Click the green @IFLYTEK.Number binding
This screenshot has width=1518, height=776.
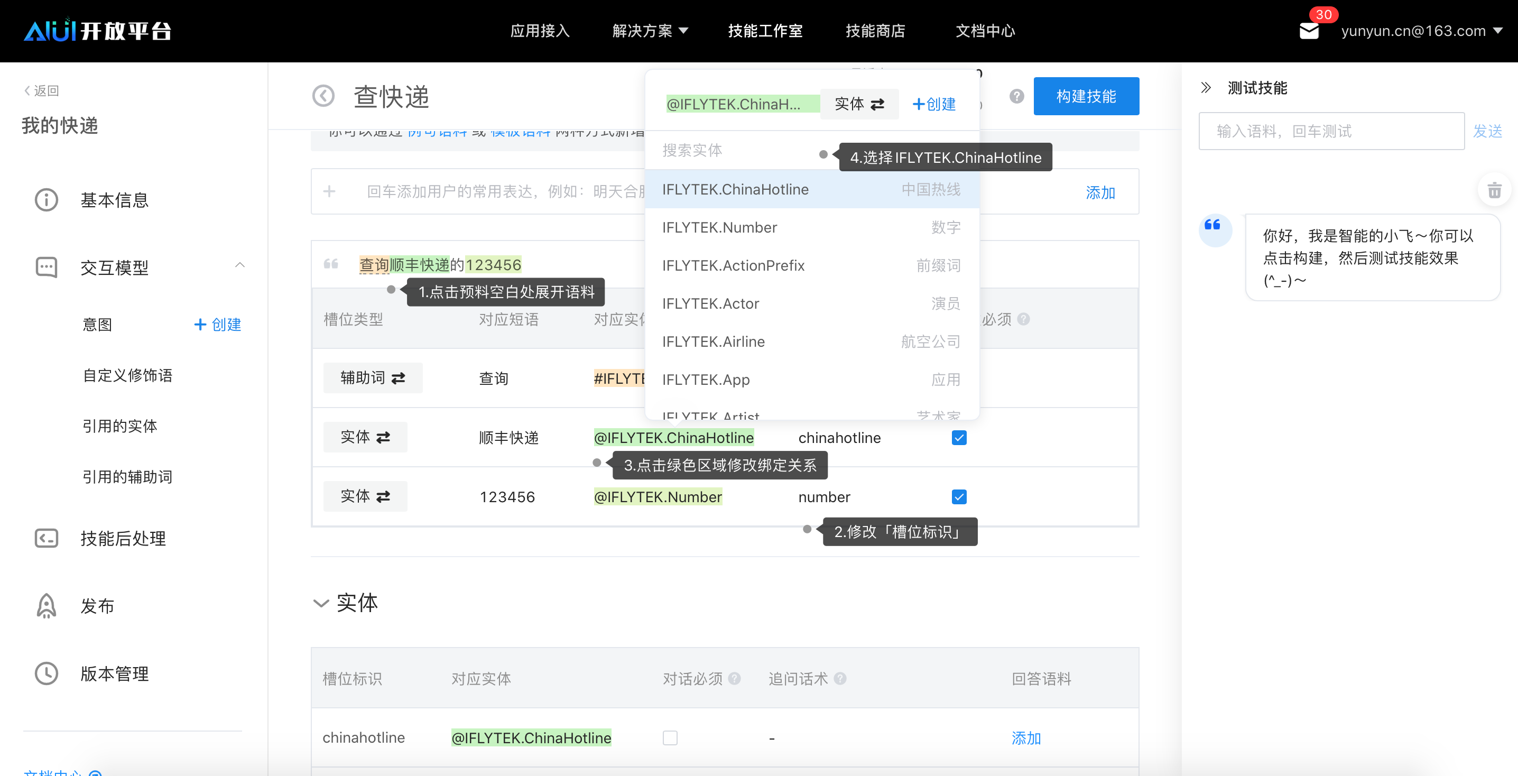658,497
